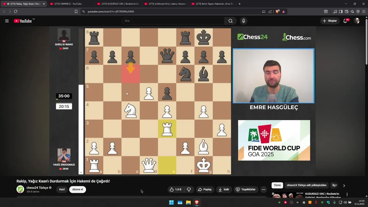
Task: Click the video player chessboard area
Action: 158,101
